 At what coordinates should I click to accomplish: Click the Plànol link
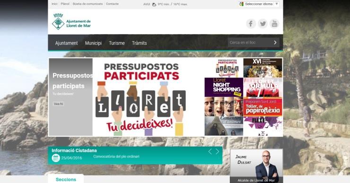[x=65, y=4]
